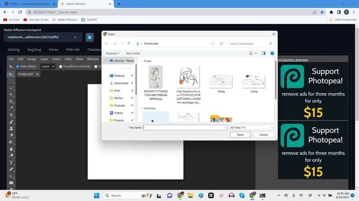Select the Spot Healing Brush tool
Screen dimensions: 359x201
coord(11,115)
